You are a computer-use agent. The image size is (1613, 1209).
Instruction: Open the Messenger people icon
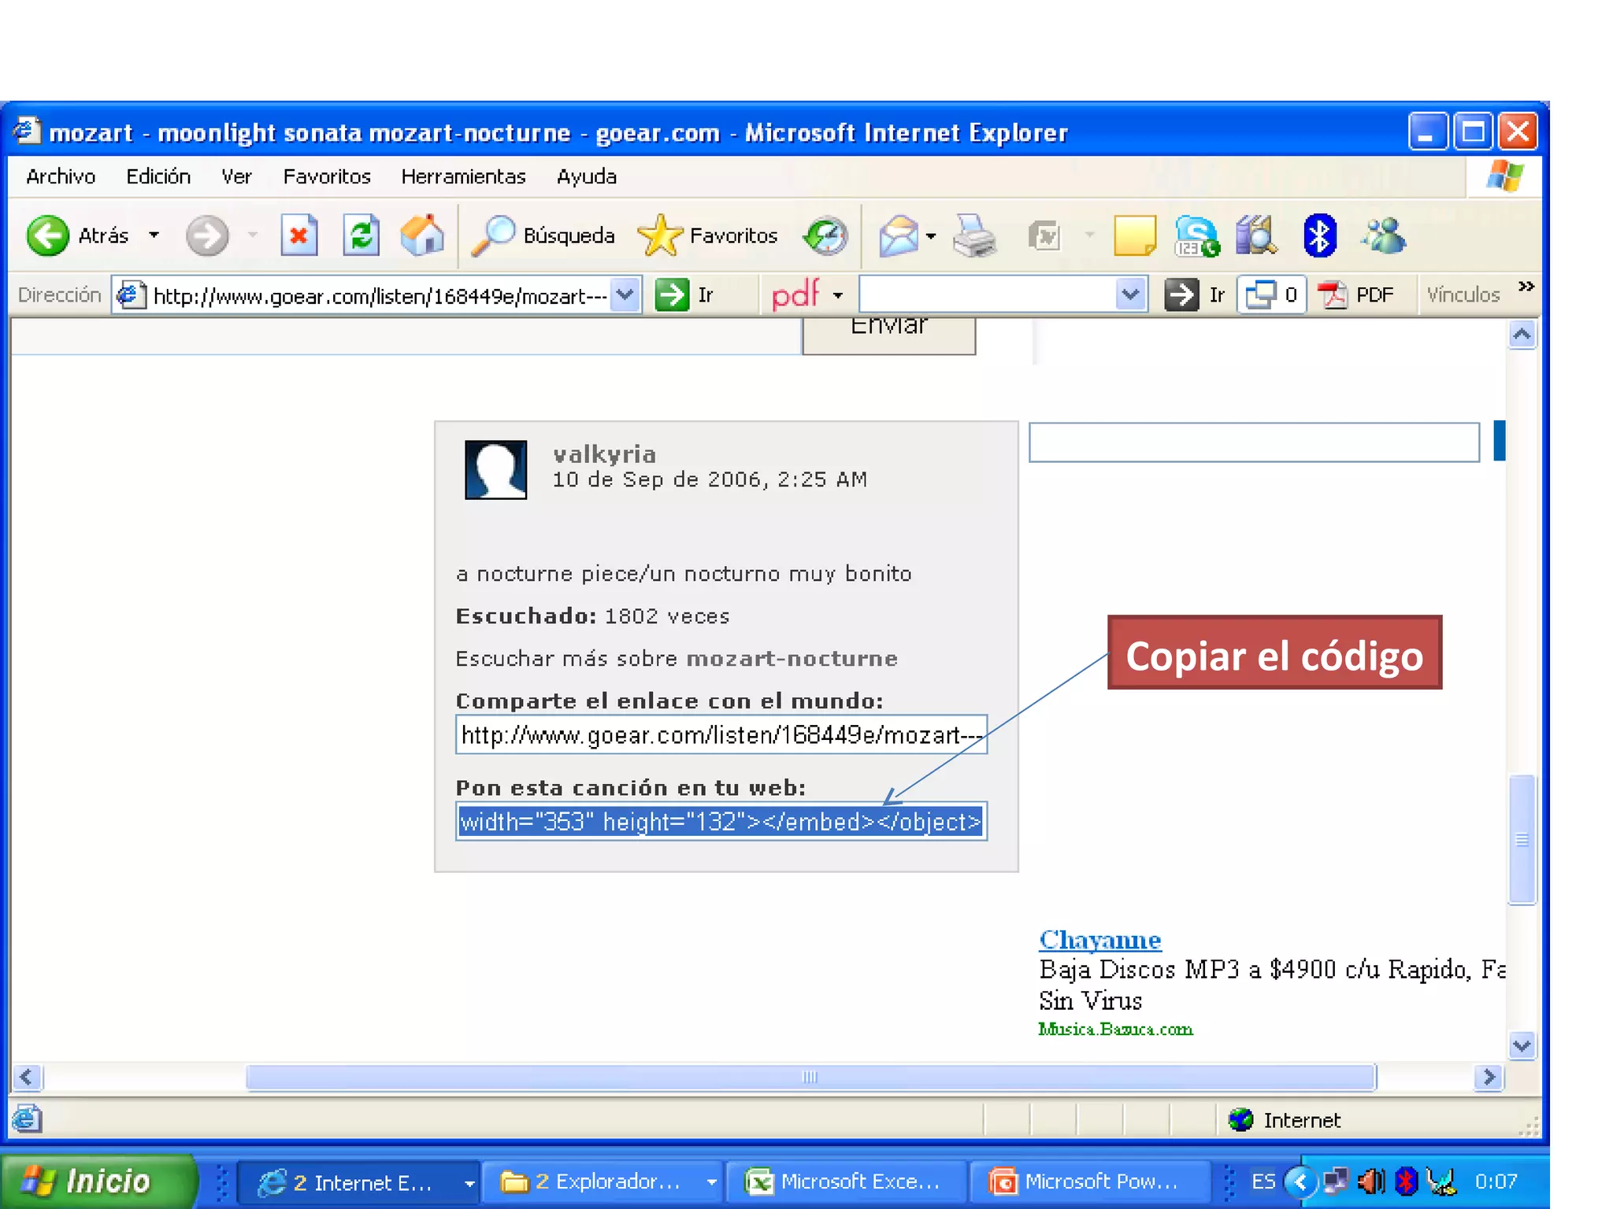click(1384, 235)
